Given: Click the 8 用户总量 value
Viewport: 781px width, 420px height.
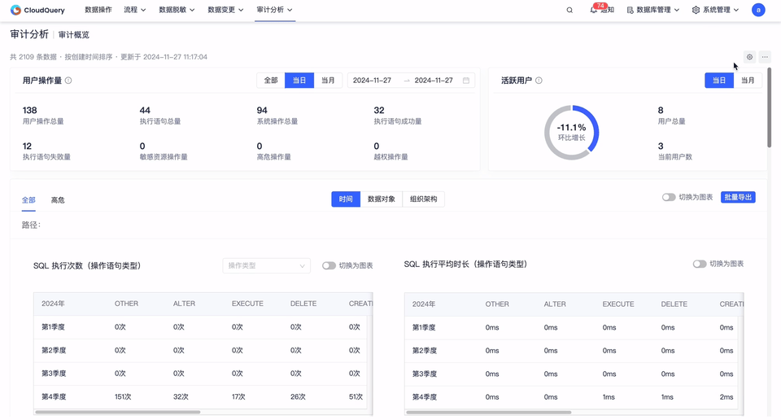Looking at the screenshot, I should (661, 110).
